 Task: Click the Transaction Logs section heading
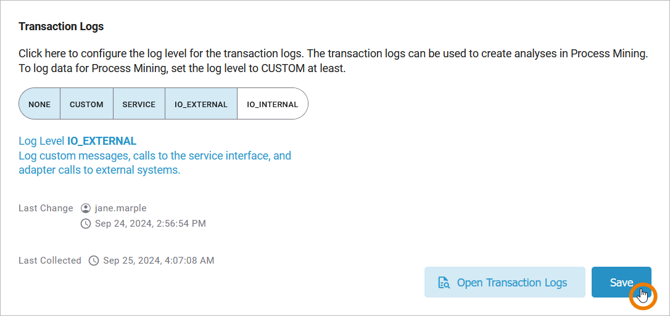point(61,26)
